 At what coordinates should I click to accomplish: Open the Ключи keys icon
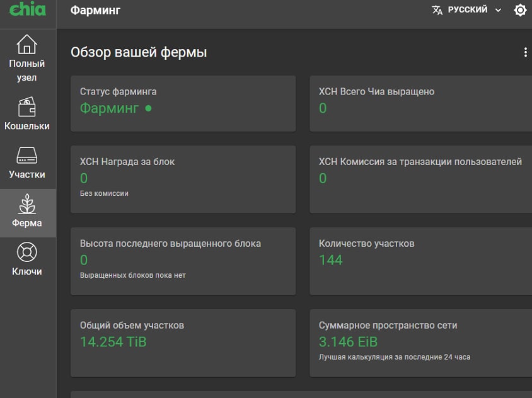[x=27, y=253]
